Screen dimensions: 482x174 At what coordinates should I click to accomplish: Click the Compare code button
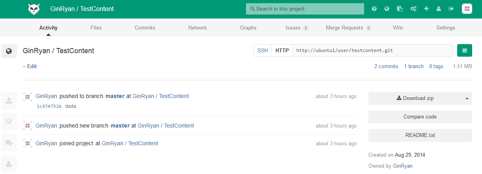coord(420,117)
